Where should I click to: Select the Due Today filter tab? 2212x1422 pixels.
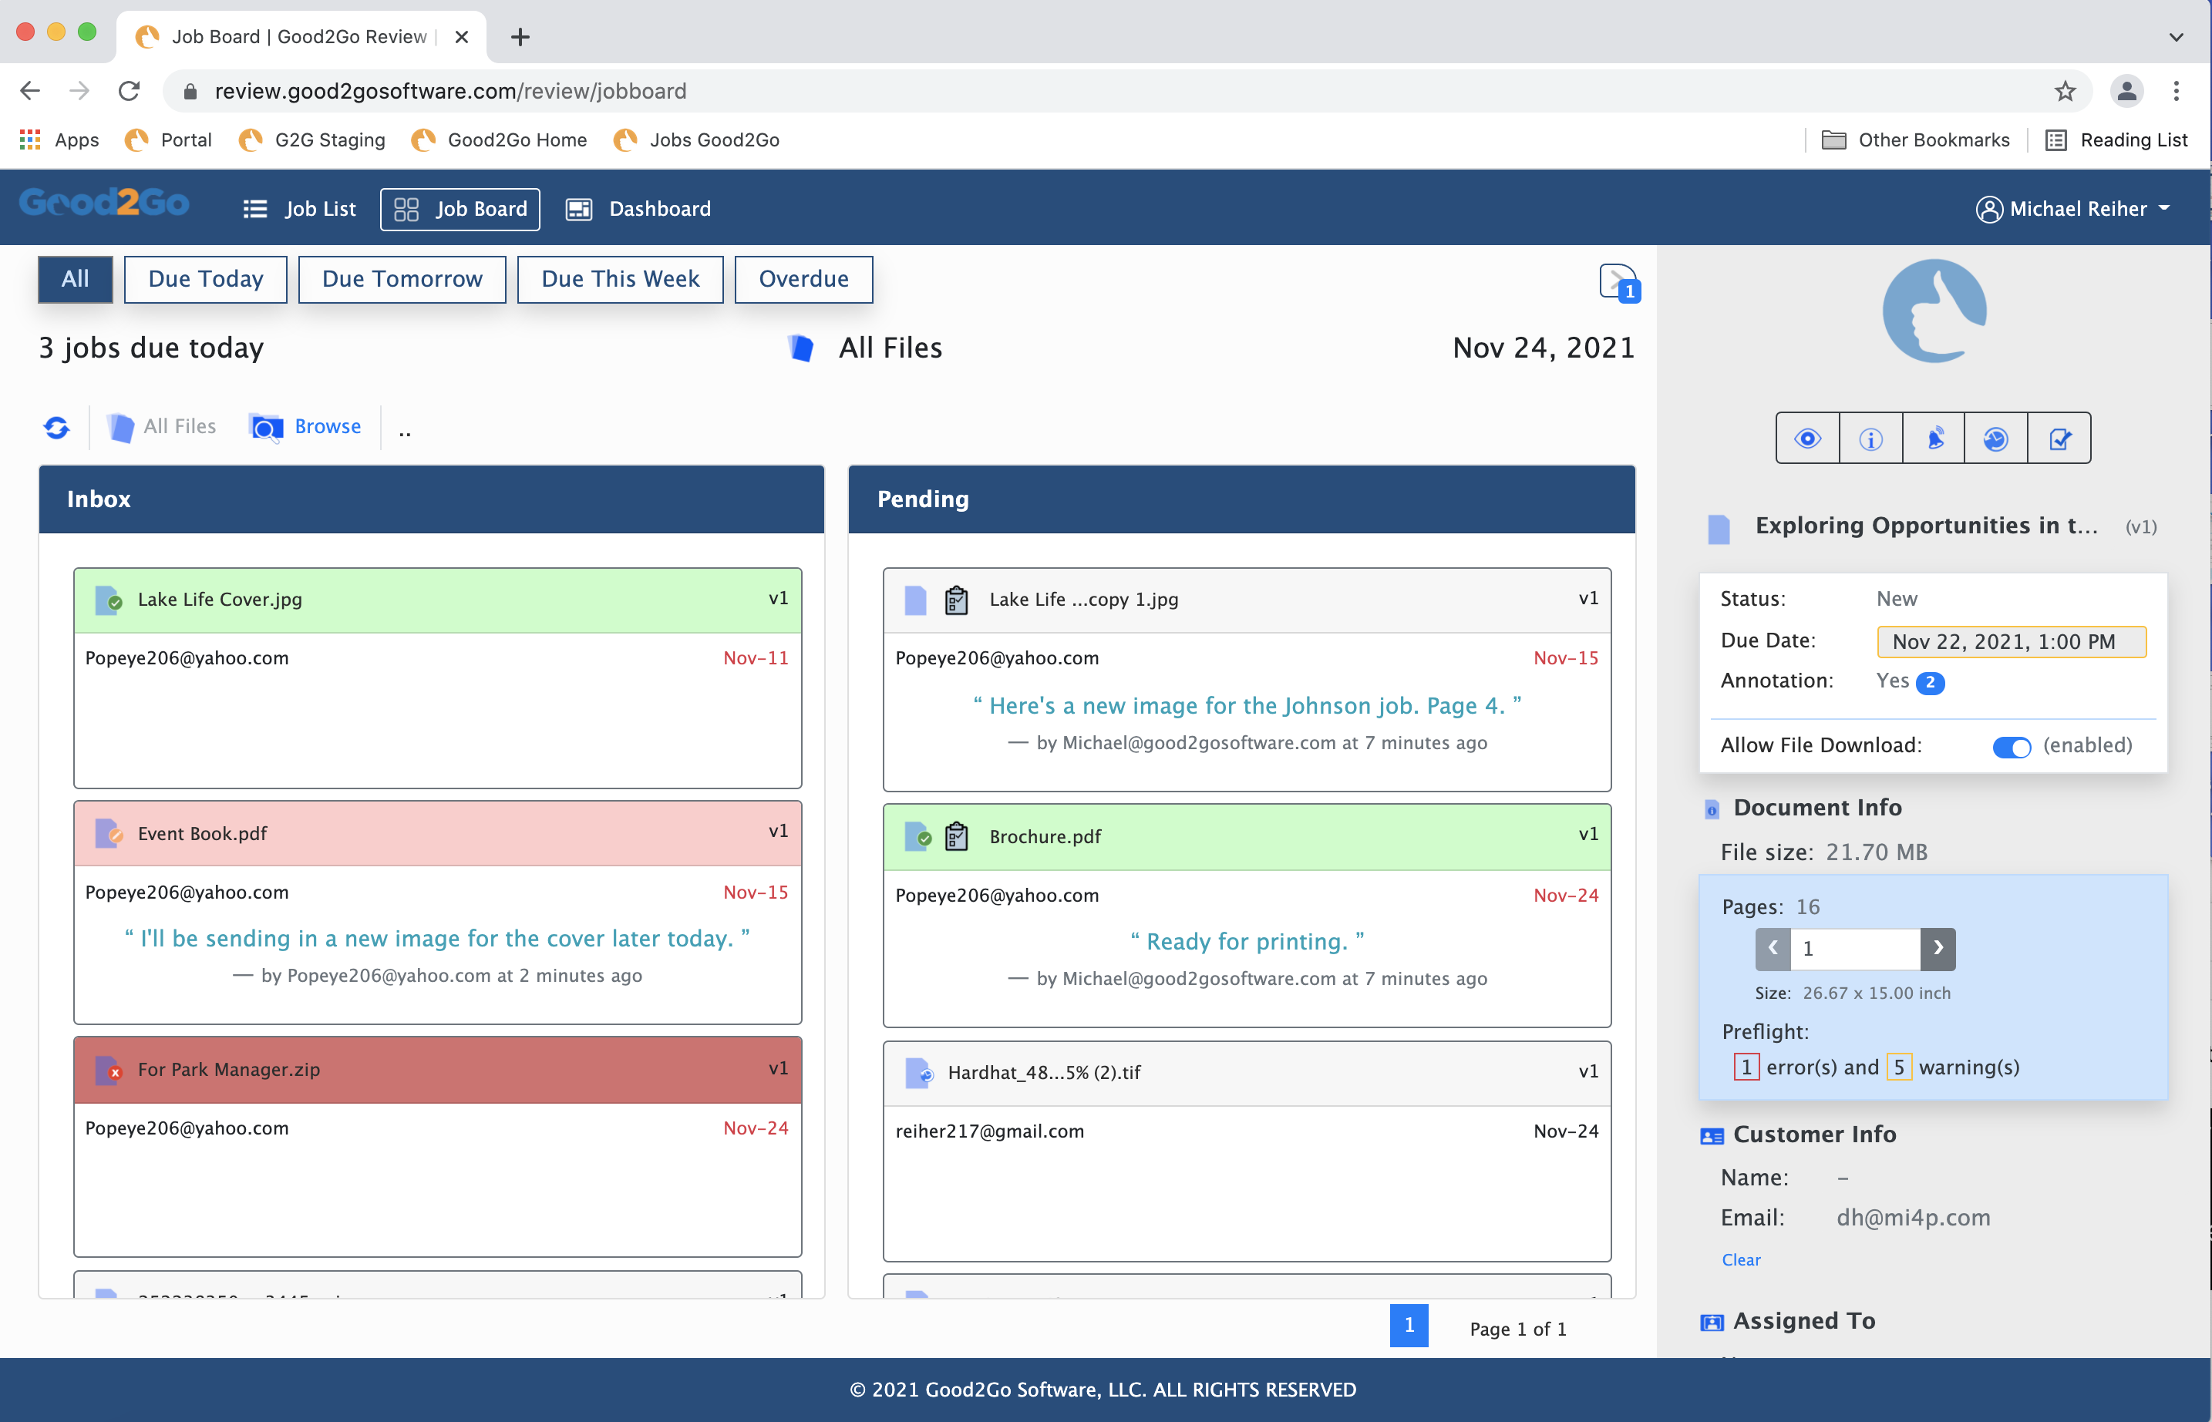(205, 279)
